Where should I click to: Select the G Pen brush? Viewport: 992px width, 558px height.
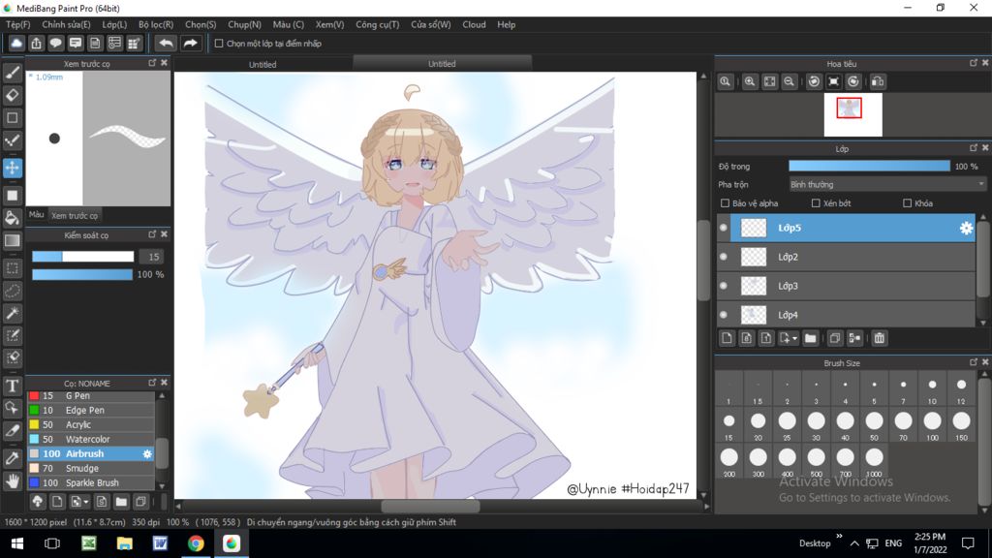pyautogui.click(x=90, y=396)
